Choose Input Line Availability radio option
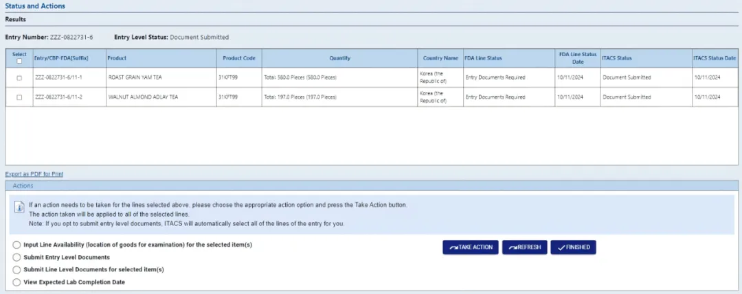 tap(17, 245)
